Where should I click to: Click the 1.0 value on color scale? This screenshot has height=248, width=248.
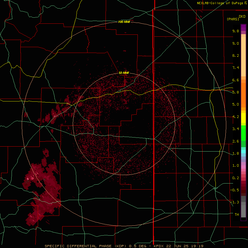point(236,166)
